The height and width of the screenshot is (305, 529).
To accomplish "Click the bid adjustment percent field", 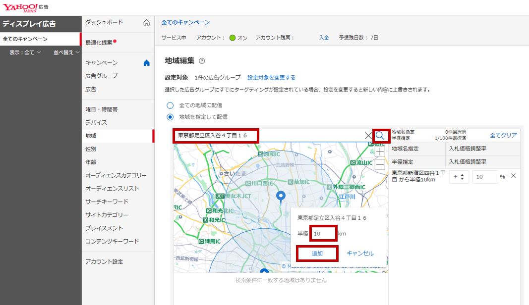I will click(485, 177).
